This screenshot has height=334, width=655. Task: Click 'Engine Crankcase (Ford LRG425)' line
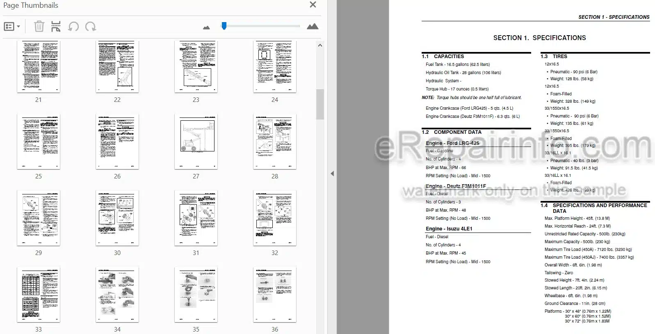(470, 108)
